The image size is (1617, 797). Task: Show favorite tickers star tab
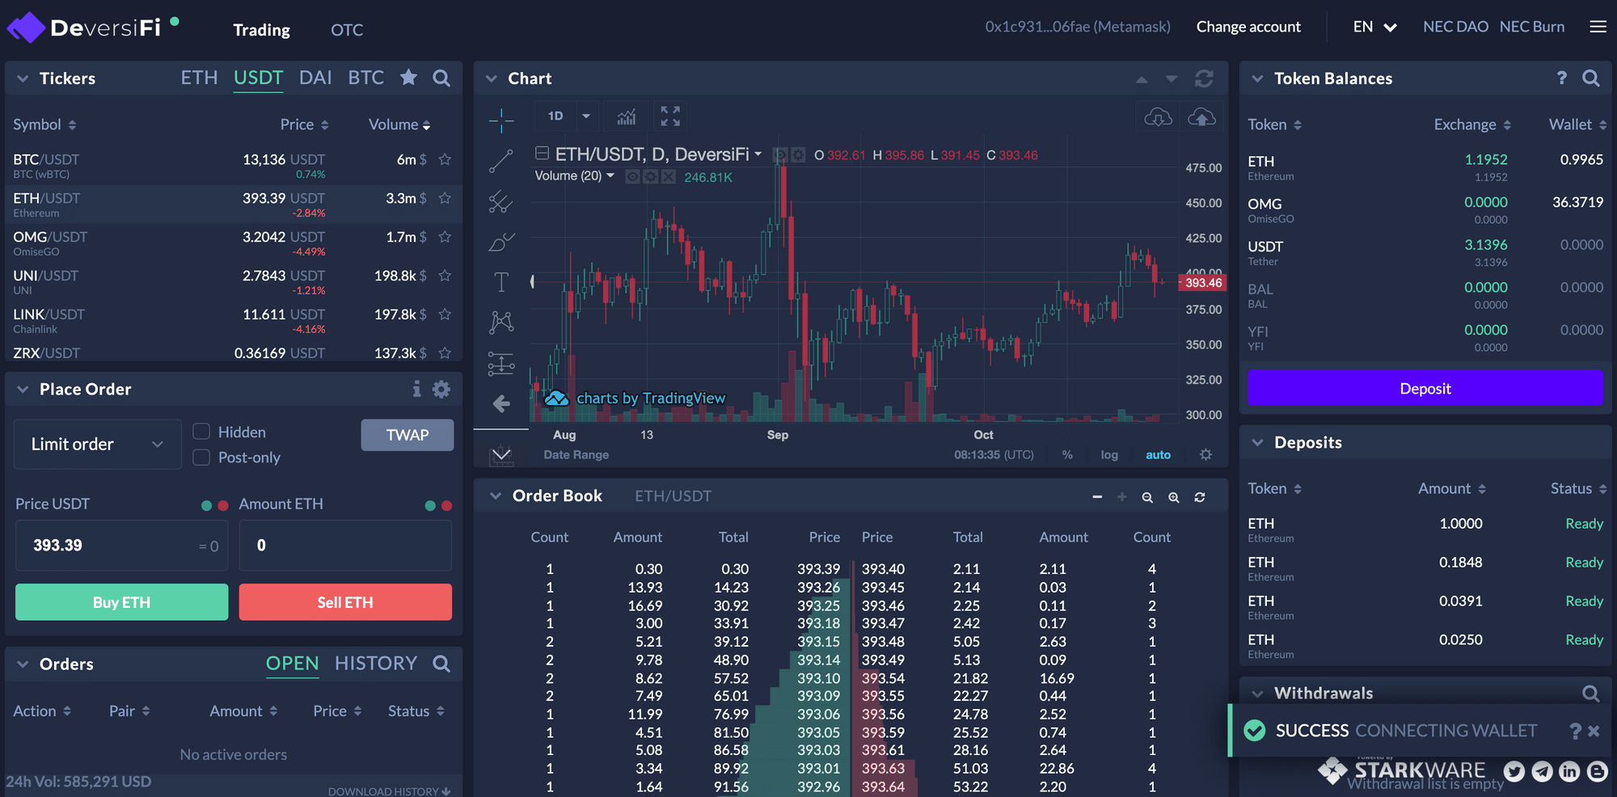[x=409, y=77]
